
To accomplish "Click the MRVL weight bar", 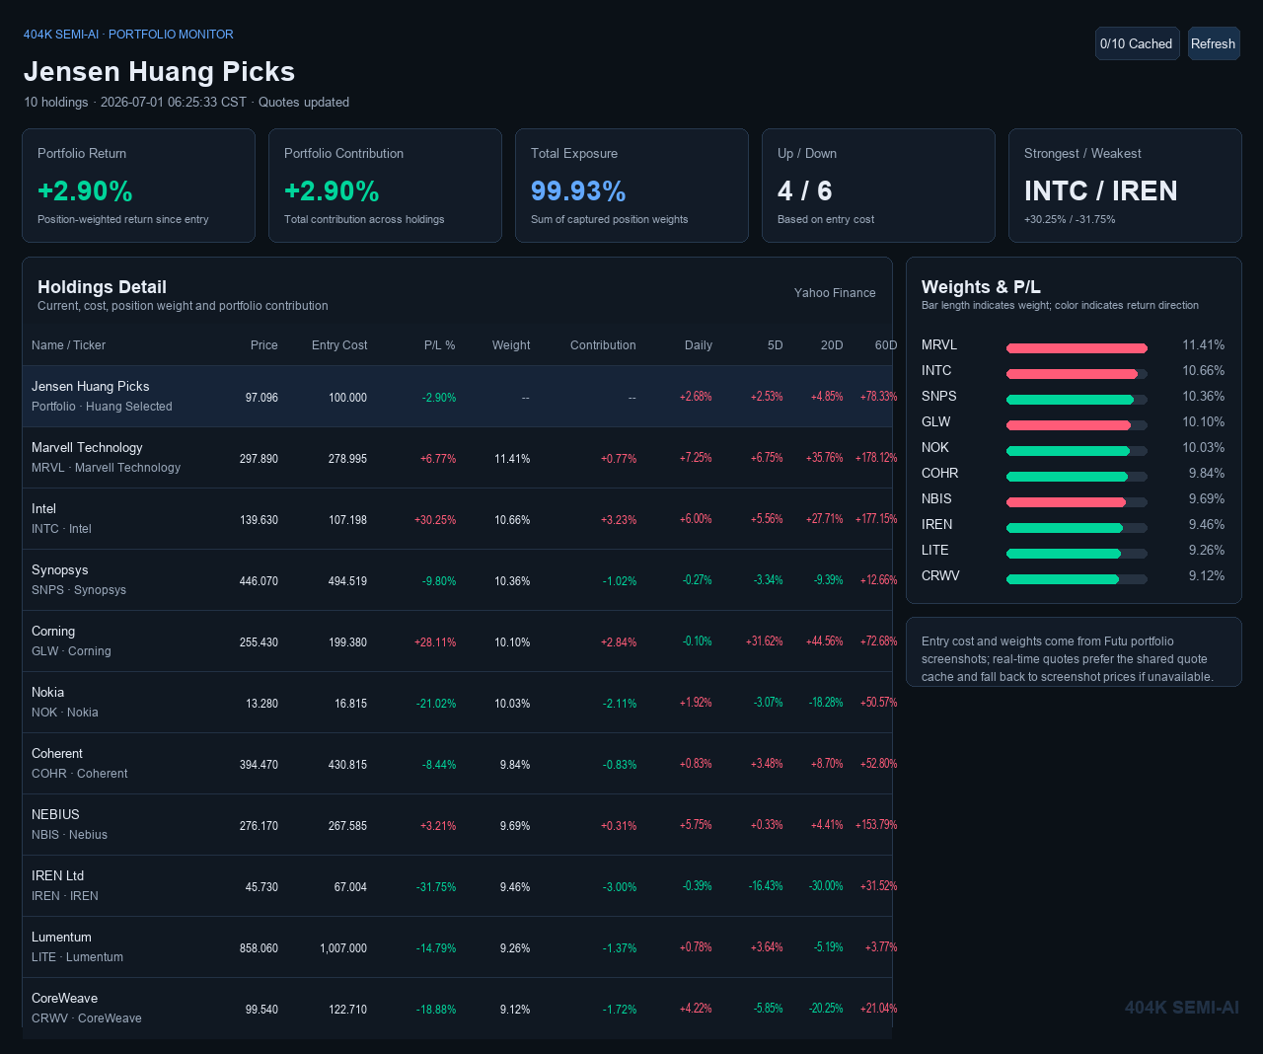I will tap(1077, 347).
